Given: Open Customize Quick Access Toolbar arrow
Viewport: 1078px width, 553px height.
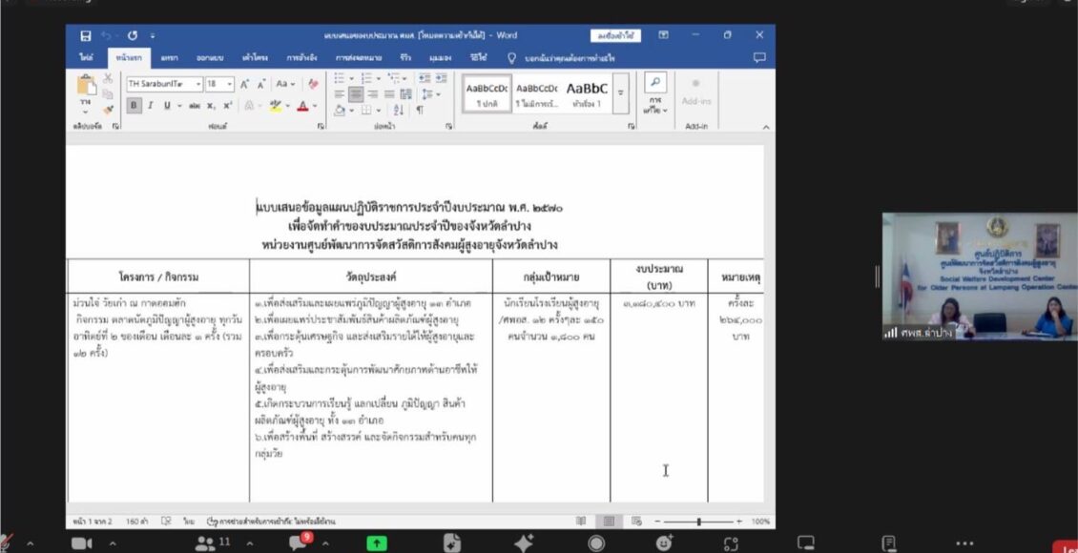Looking at the screenshot, I should tap(153, 35).
